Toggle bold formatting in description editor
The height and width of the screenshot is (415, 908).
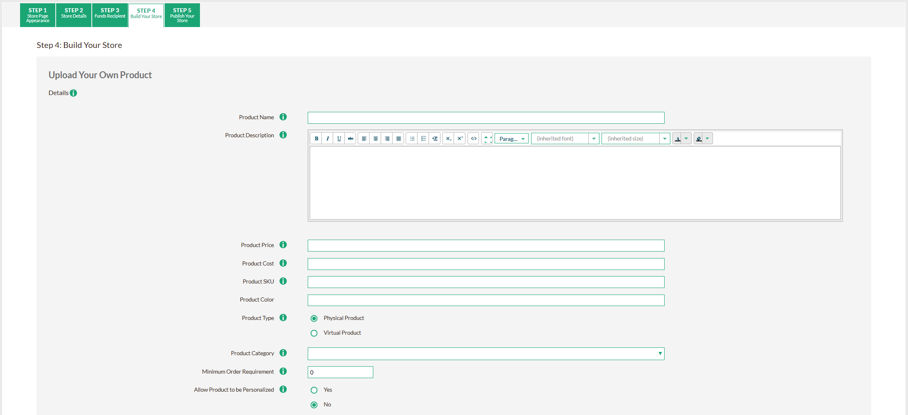[316, 138]
